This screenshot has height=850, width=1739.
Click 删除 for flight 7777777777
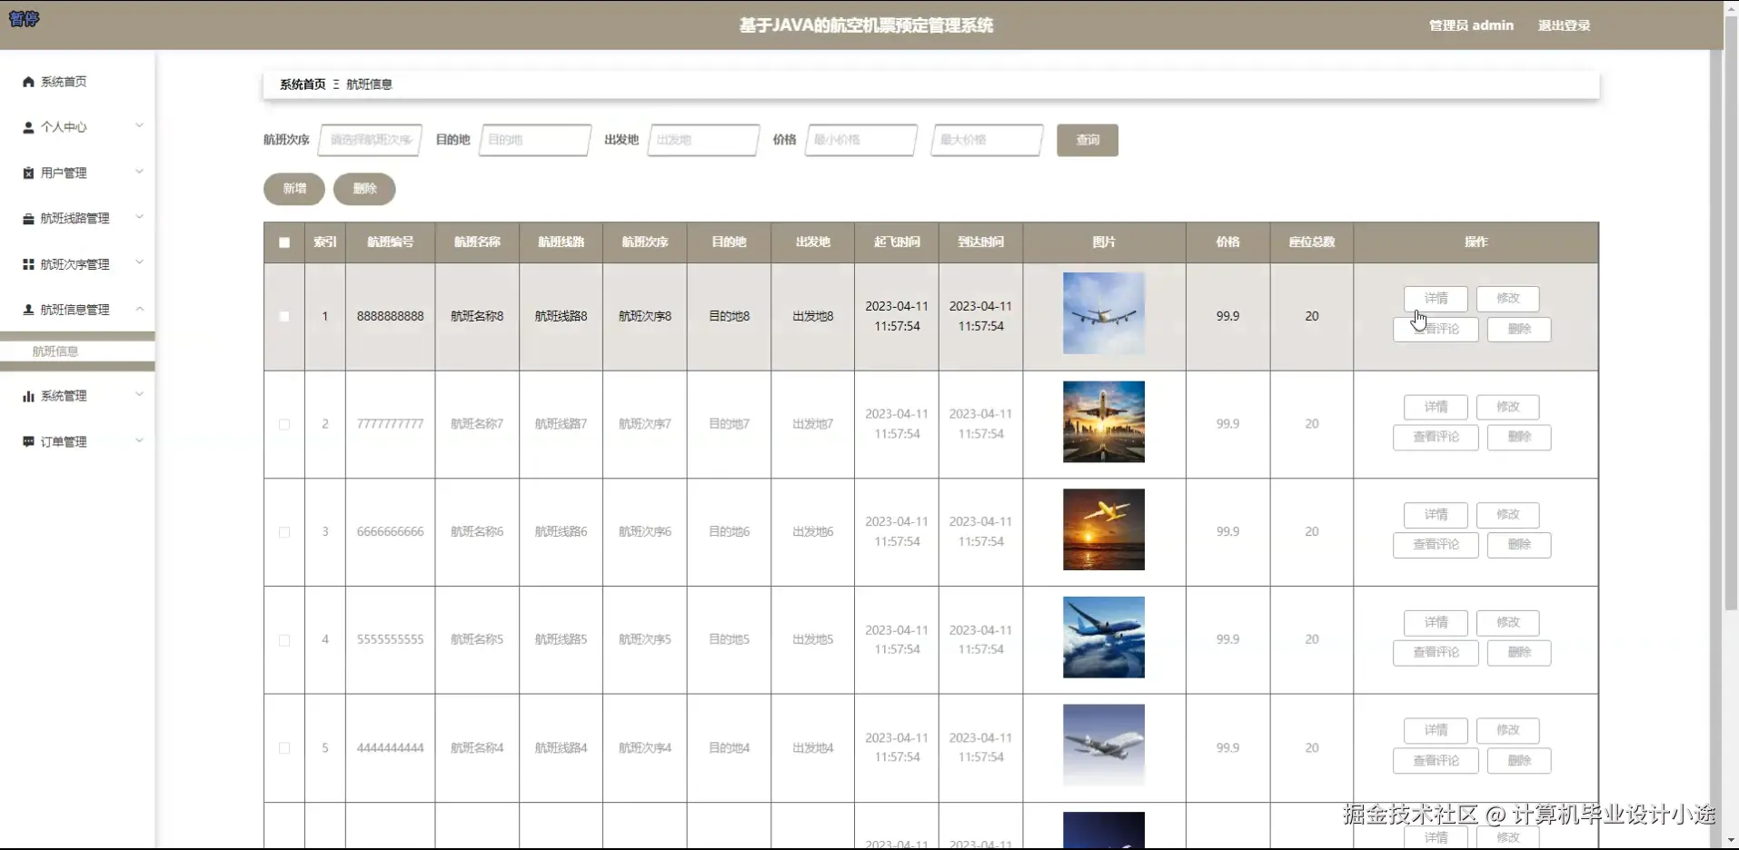[x=1519, y=438]
